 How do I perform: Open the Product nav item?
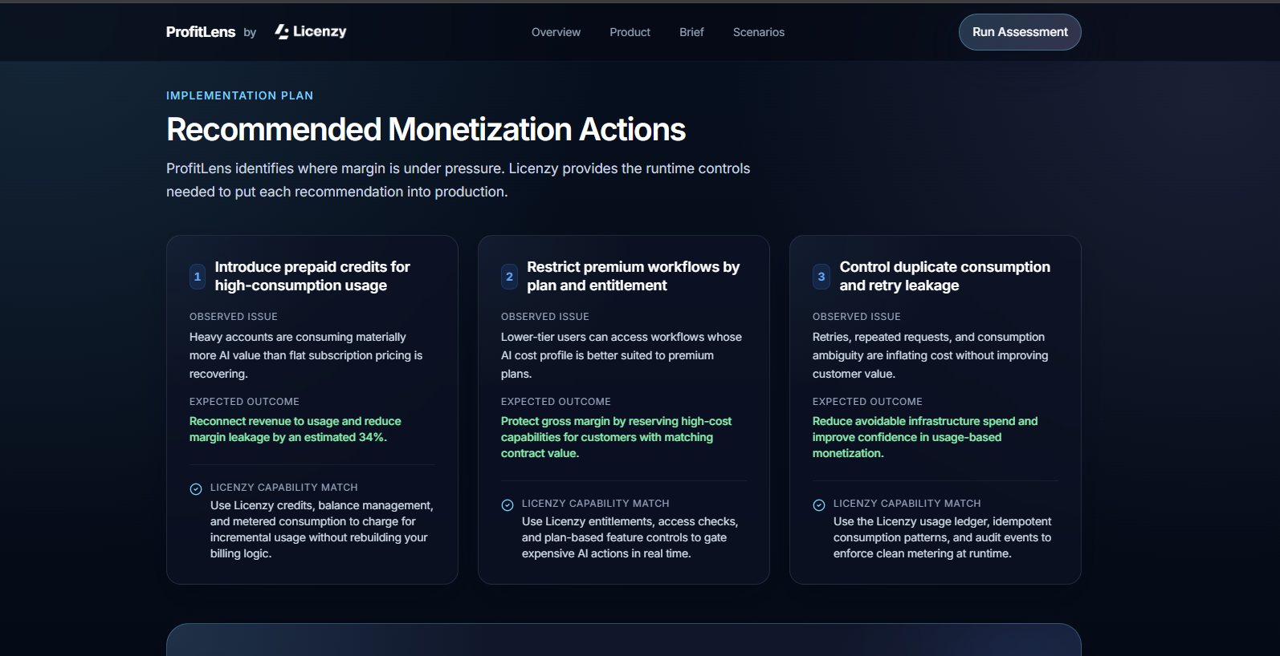pos(630,32)
